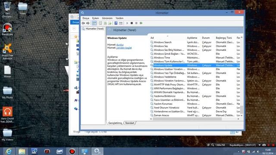Click the Back arrow in Hizmetler toolbar
The height and width of the screenshot is (155, 276).
click(83, 23)
